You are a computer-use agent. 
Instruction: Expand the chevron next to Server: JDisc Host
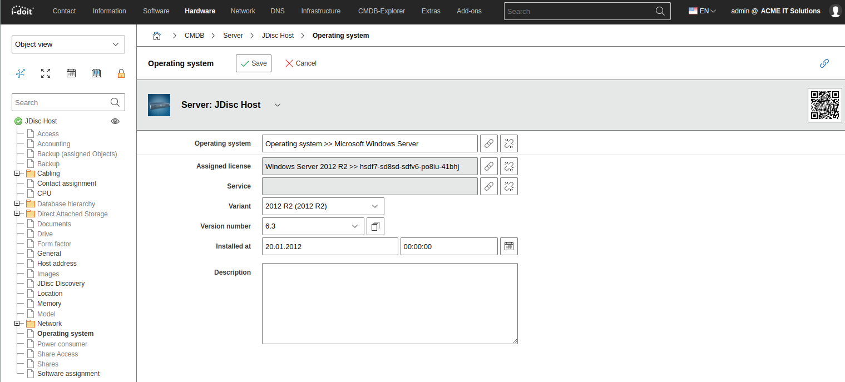(x=278, y=105)
